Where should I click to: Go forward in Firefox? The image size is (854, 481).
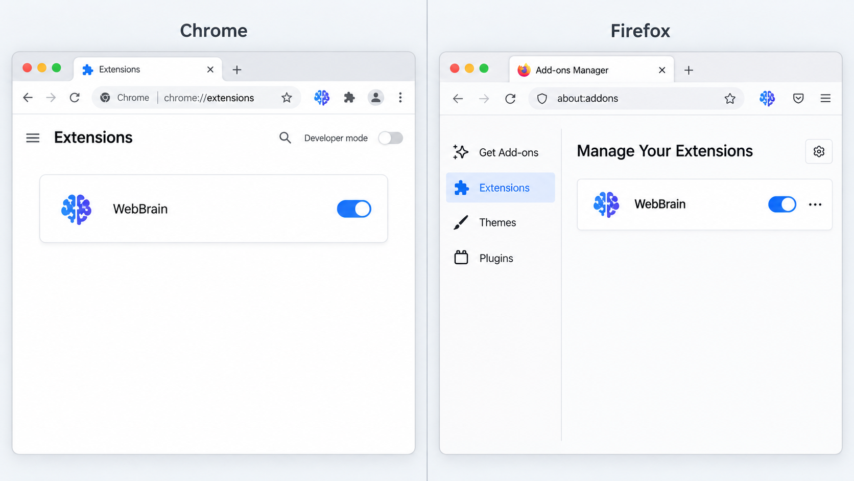484,98
